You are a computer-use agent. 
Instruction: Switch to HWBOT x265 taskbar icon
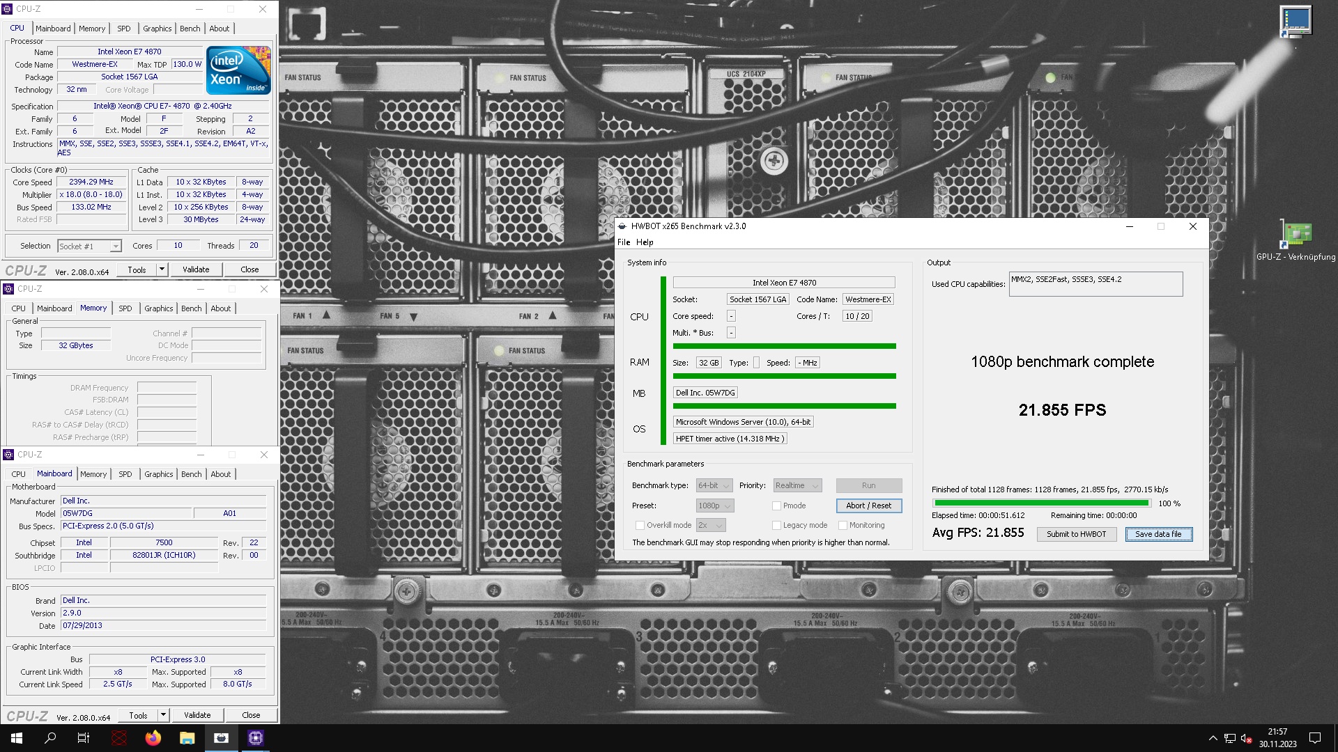point(222,738)
